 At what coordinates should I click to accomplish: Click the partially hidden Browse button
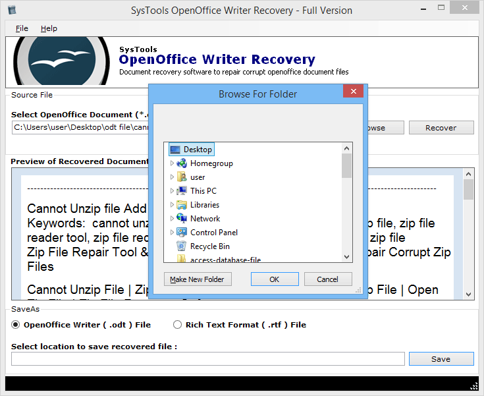(x=385, y=128)
